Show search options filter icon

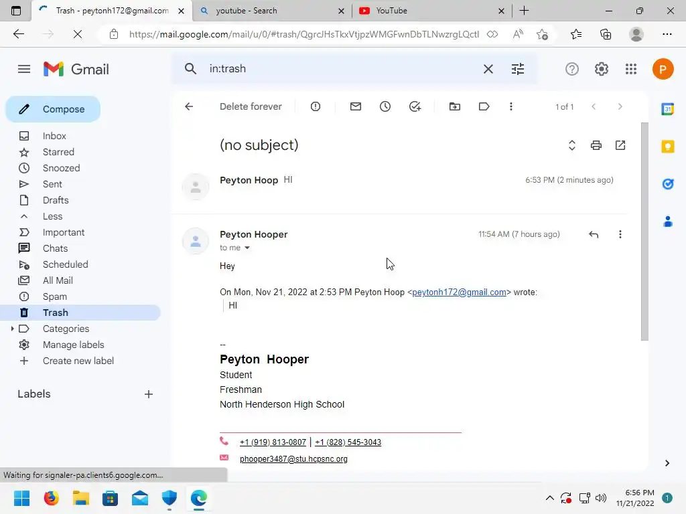pos(518,69)
